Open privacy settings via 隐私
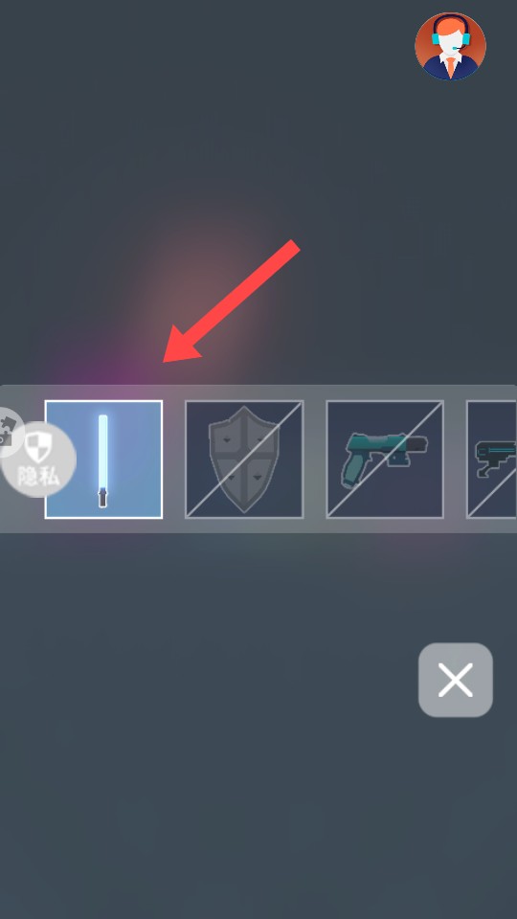 (x=38, y=459)
